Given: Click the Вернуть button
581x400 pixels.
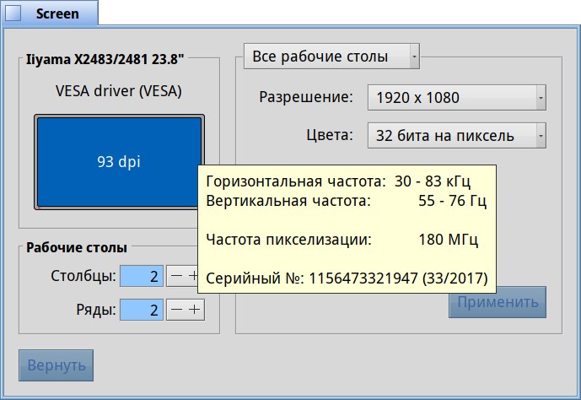Looking at the screenshot, I should click(56, 365).
